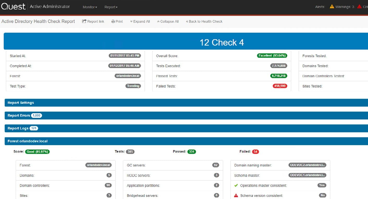
Task: Click the Started At 01/11/2017 05:45 PM value
Action: (125, 56)
